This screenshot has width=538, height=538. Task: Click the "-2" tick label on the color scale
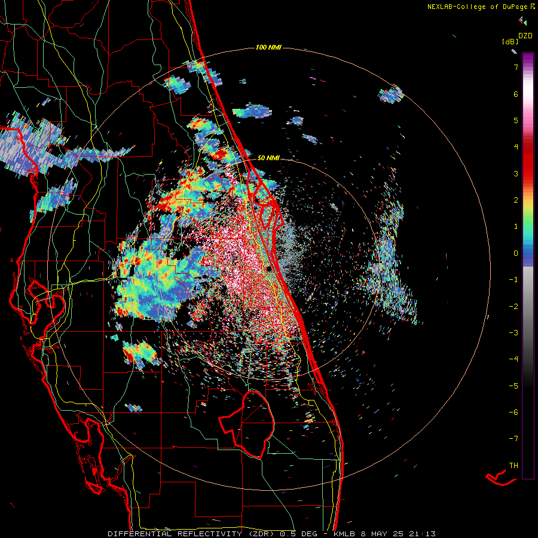(x=513, y=306)
